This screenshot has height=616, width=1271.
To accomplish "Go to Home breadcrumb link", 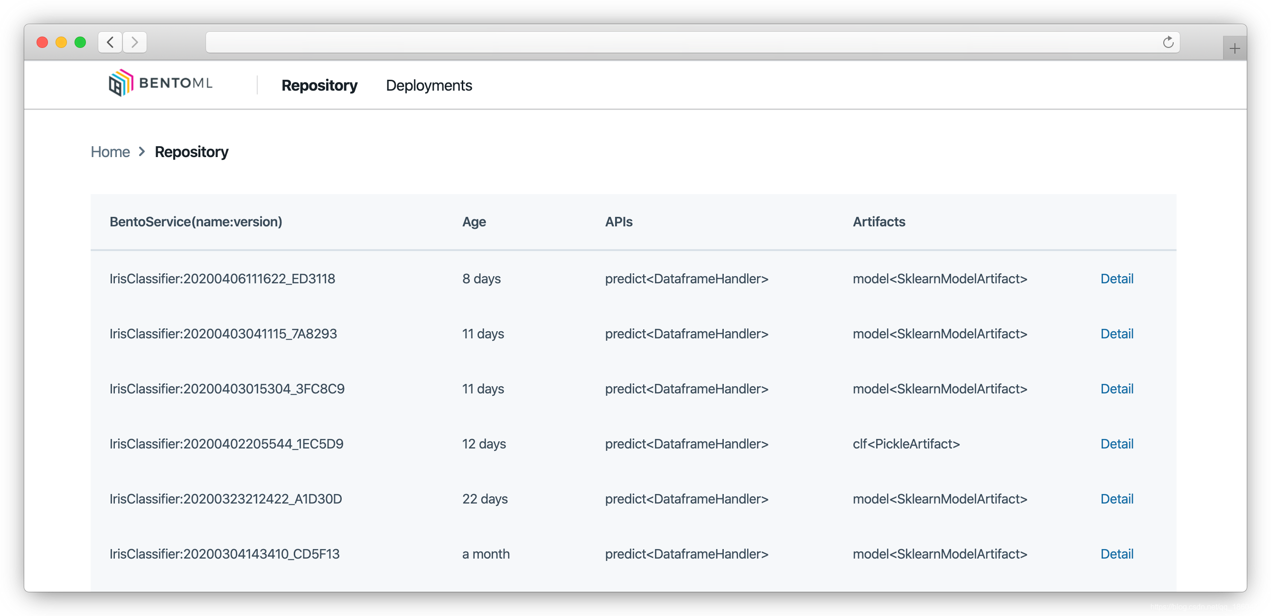I will point(110,152).
